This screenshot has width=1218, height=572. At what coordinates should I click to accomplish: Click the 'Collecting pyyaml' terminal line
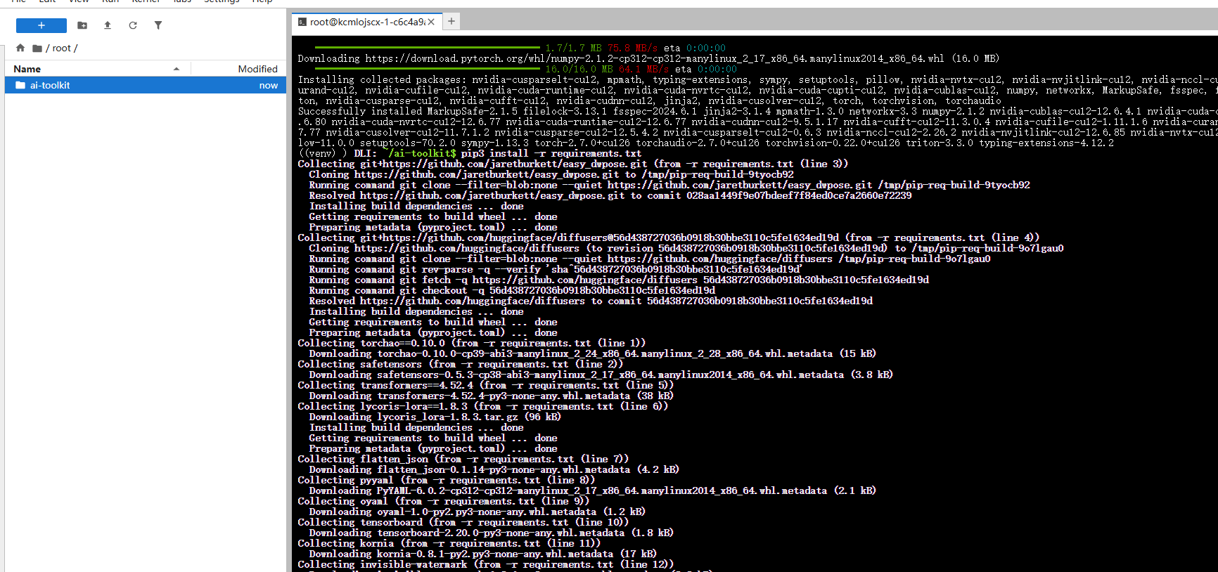(446, 480)
